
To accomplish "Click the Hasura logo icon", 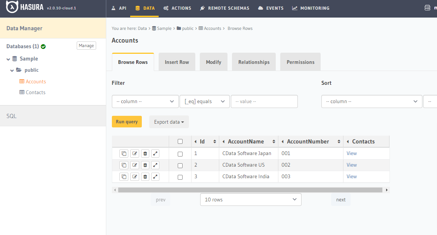I will pos(12,7).
